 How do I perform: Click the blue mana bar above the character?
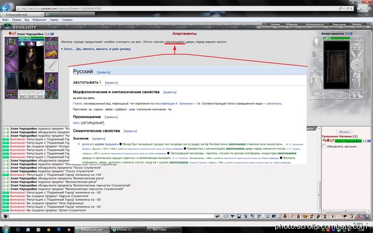point(31,40)
